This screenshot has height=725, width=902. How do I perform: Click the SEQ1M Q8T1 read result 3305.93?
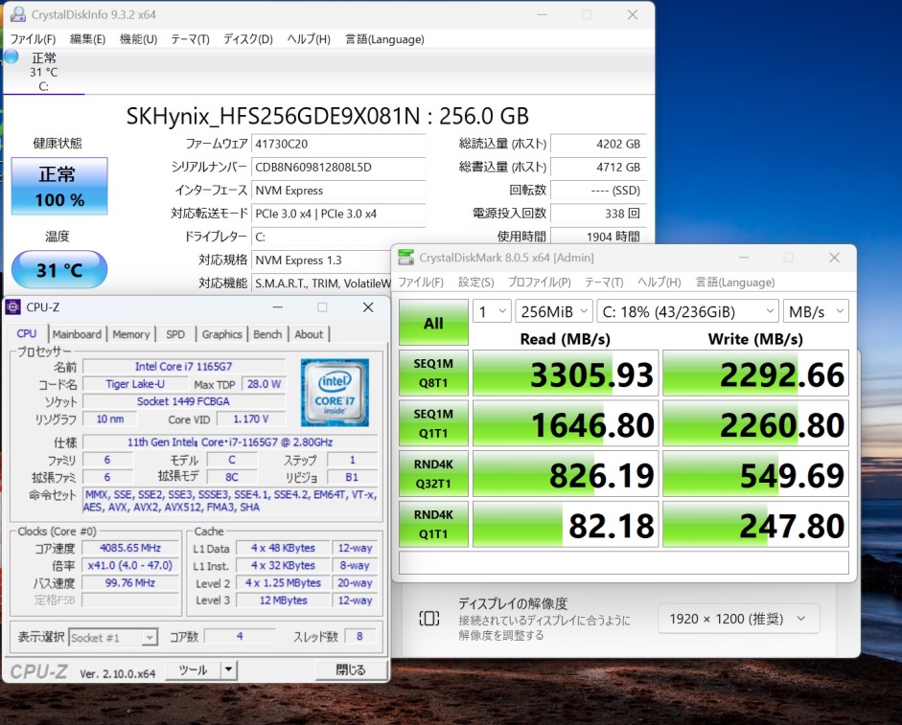(x=566, y=374)
